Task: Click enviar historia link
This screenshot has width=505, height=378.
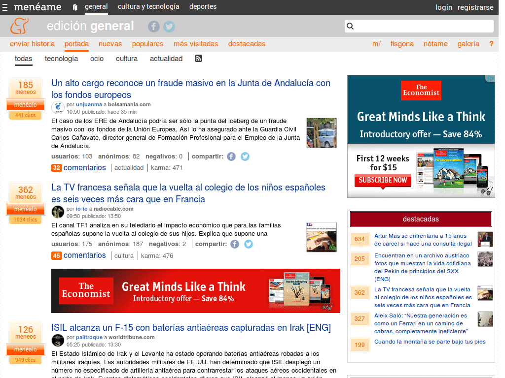Action: [32, 44]
